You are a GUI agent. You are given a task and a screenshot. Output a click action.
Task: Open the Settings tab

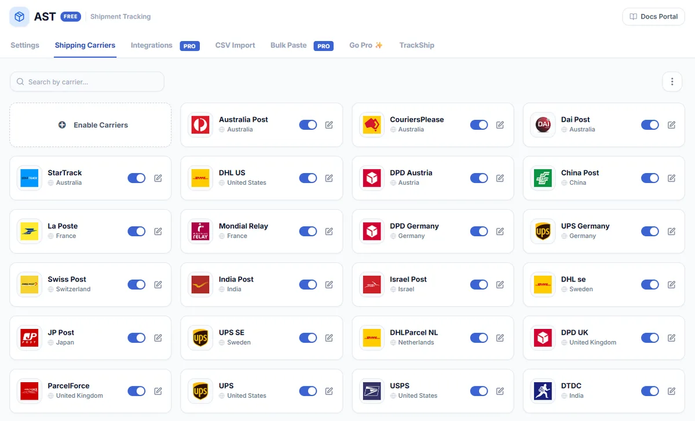click(25, 45)
